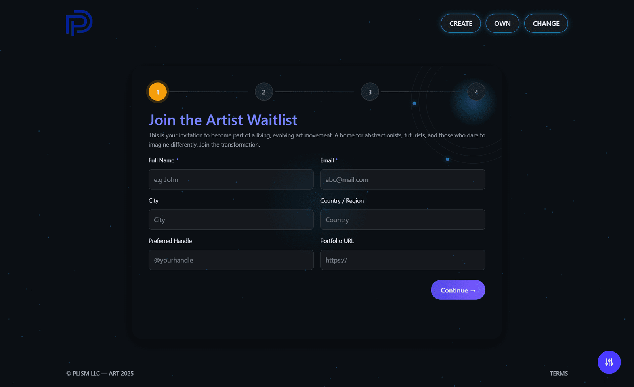Open the TERMS footer link
This screenshot has width=634, height=387.
pos(559,373)
